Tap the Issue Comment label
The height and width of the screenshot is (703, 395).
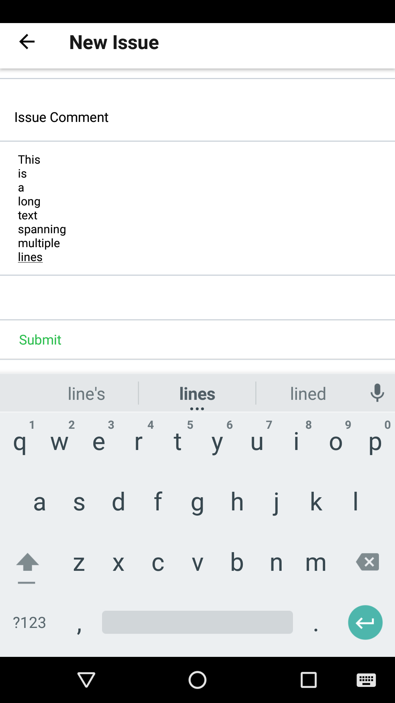(61, 117)
